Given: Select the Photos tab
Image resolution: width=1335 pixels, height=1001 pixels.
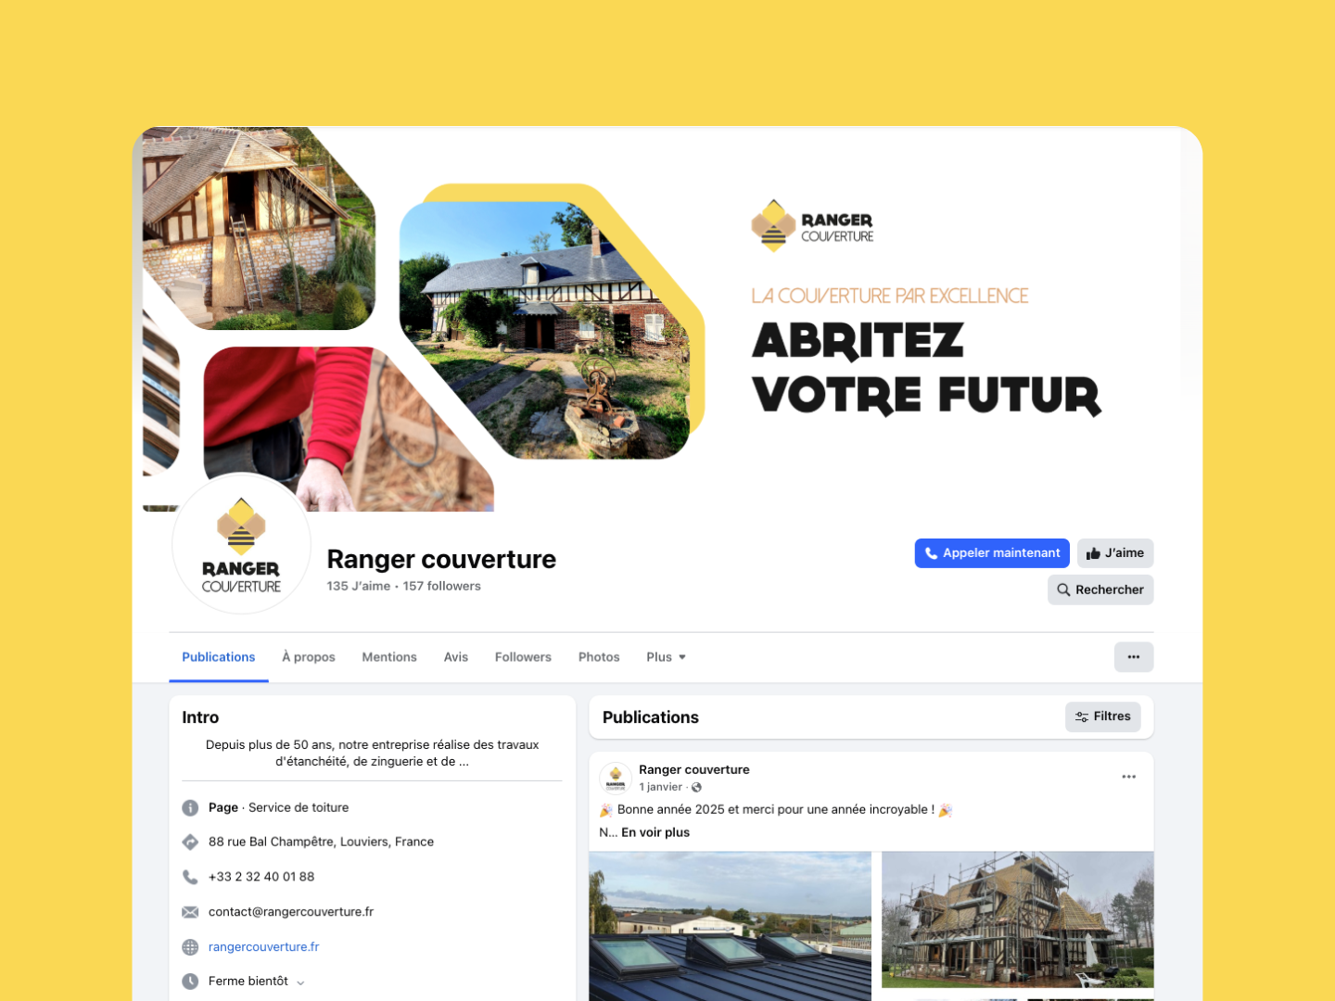Looking at the screenshot, I should [599, 657].
